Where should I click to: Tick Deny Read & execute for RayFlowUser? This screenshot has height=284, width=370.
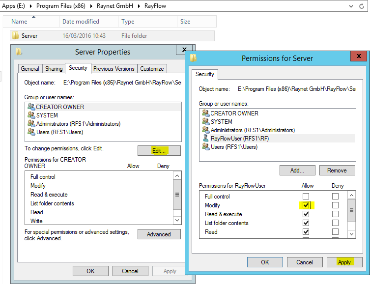click(x=335, y=214)
